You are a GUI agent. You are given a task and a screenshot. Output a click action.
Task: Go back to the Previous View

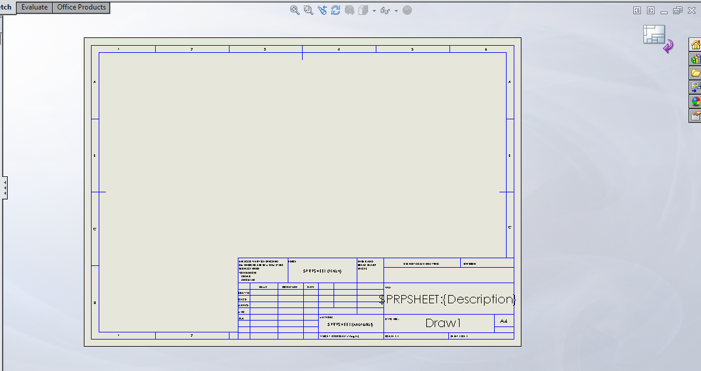[x=322, y=10]
